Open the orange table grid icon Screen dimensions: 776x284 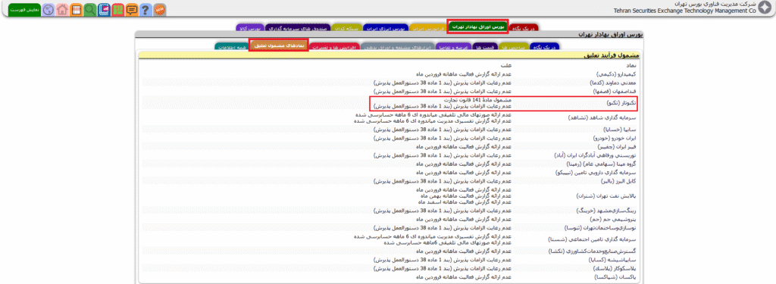(77, 9)
